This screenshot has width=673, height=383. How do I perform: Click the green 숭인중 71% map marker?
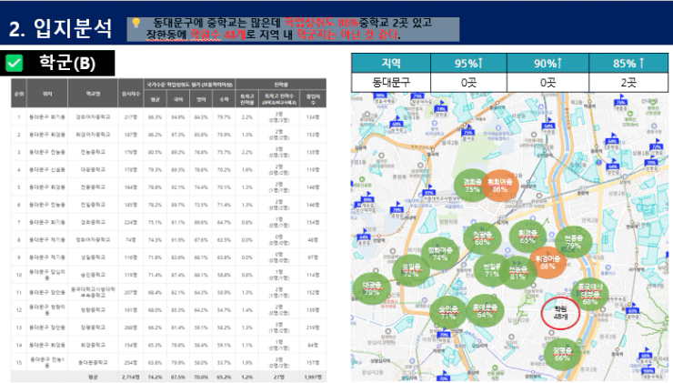(x=447, y=312)
